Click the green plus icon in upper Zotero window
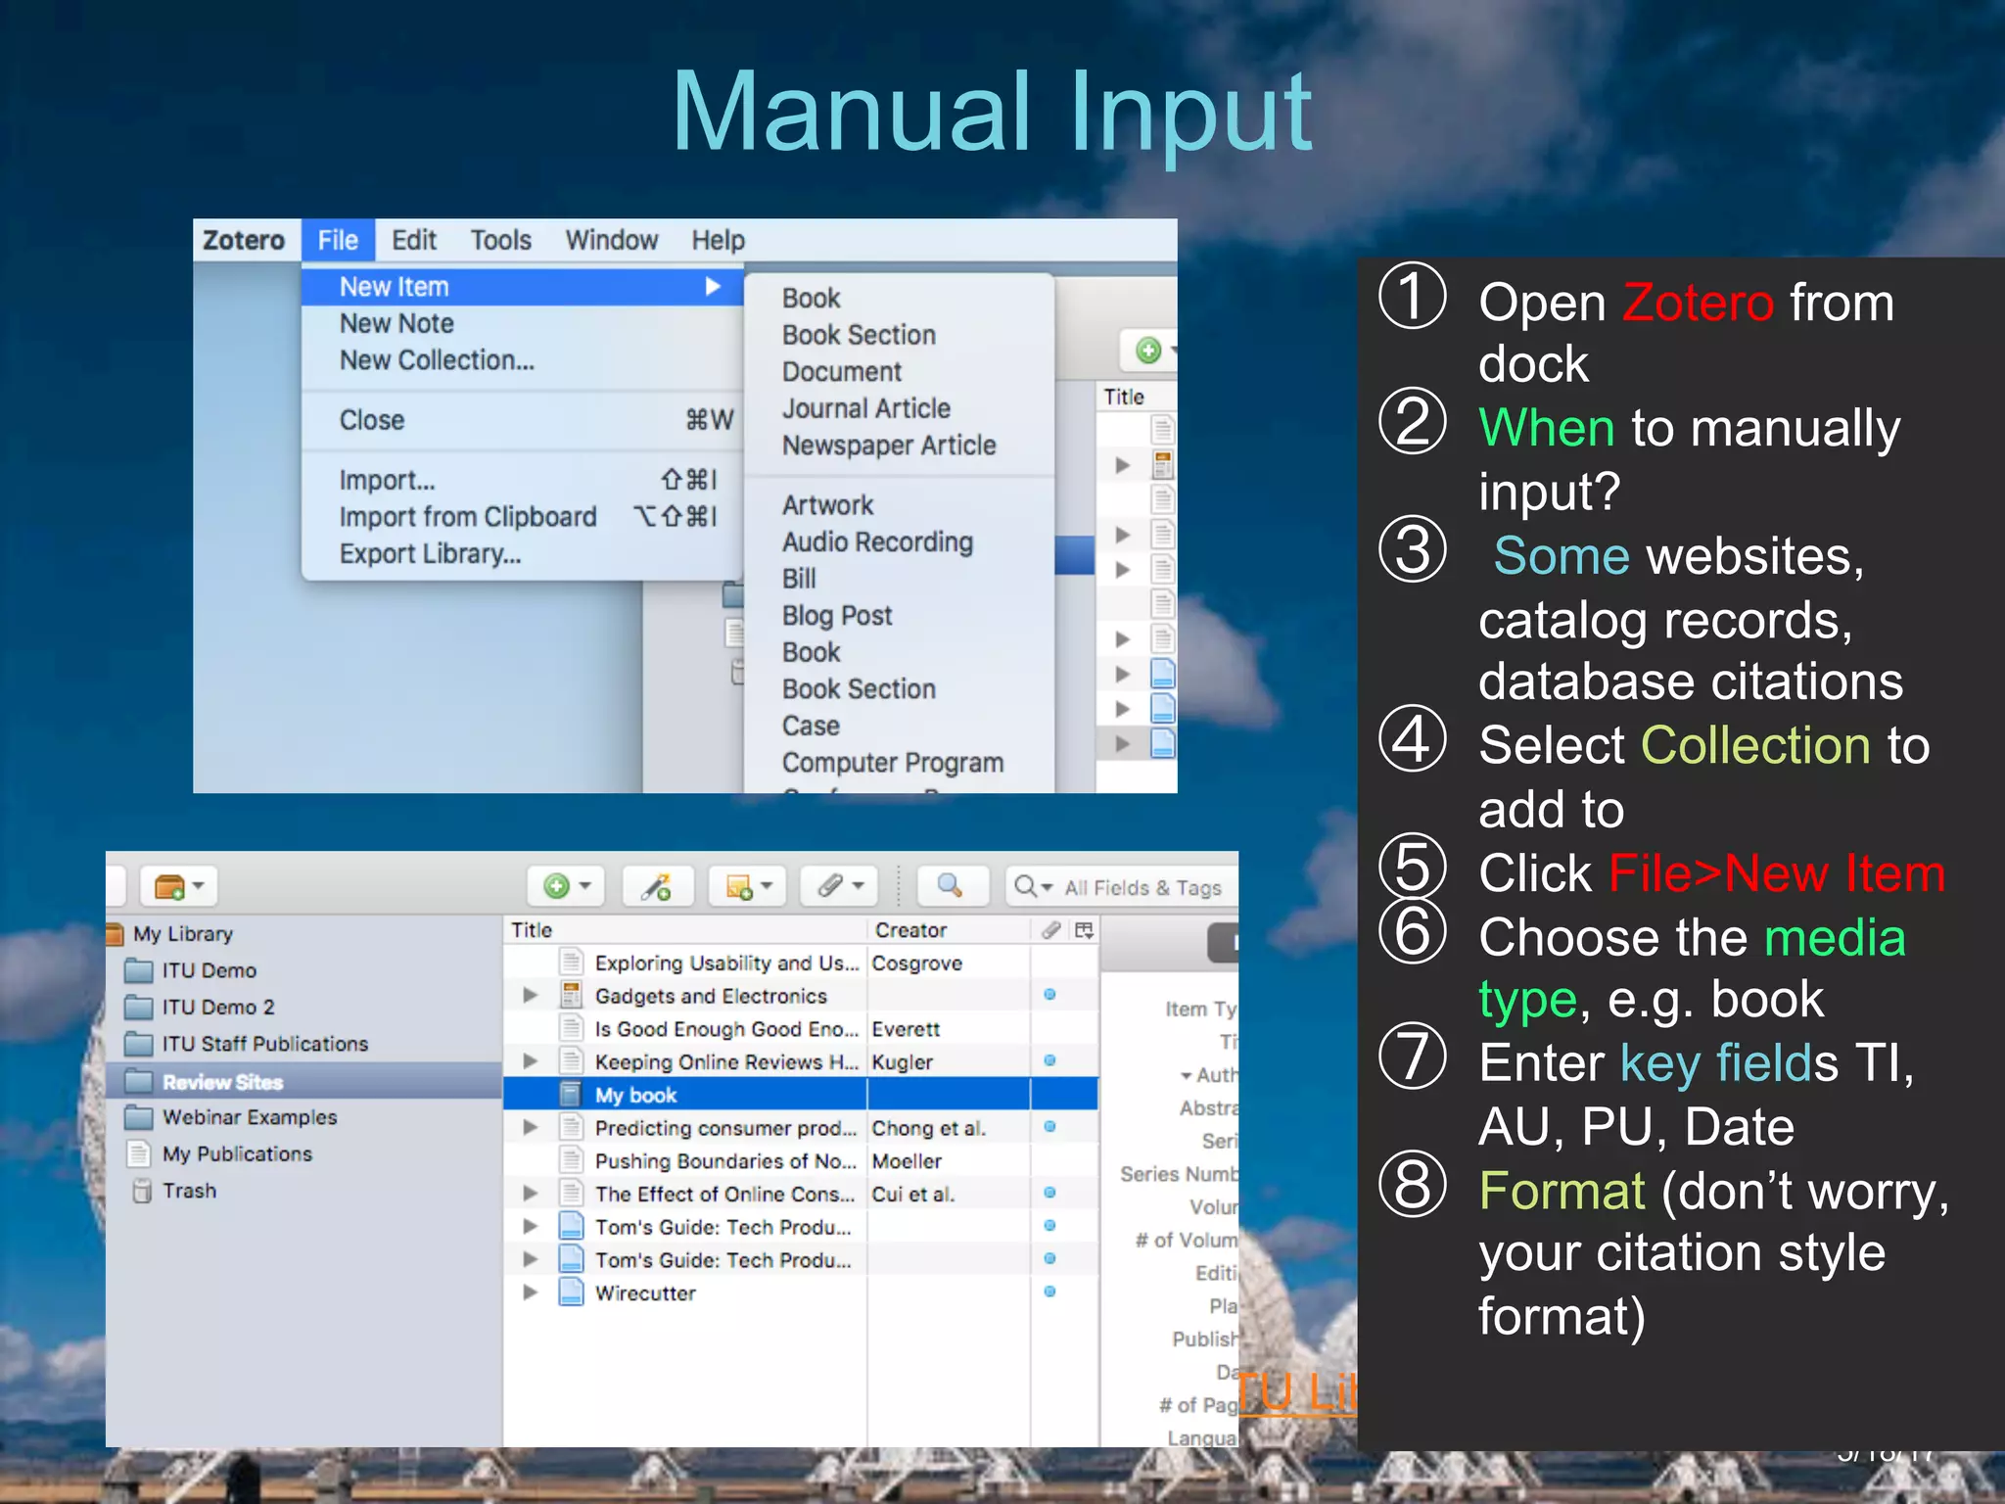This screenshot has height=1504, width=2005. (x=1148, y=350)
